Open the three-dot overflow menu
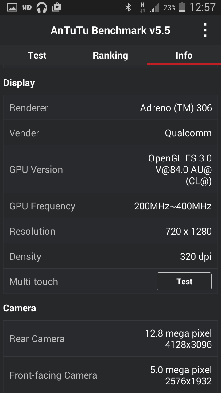This screenshot has height=393, width=221. (205, 30)
